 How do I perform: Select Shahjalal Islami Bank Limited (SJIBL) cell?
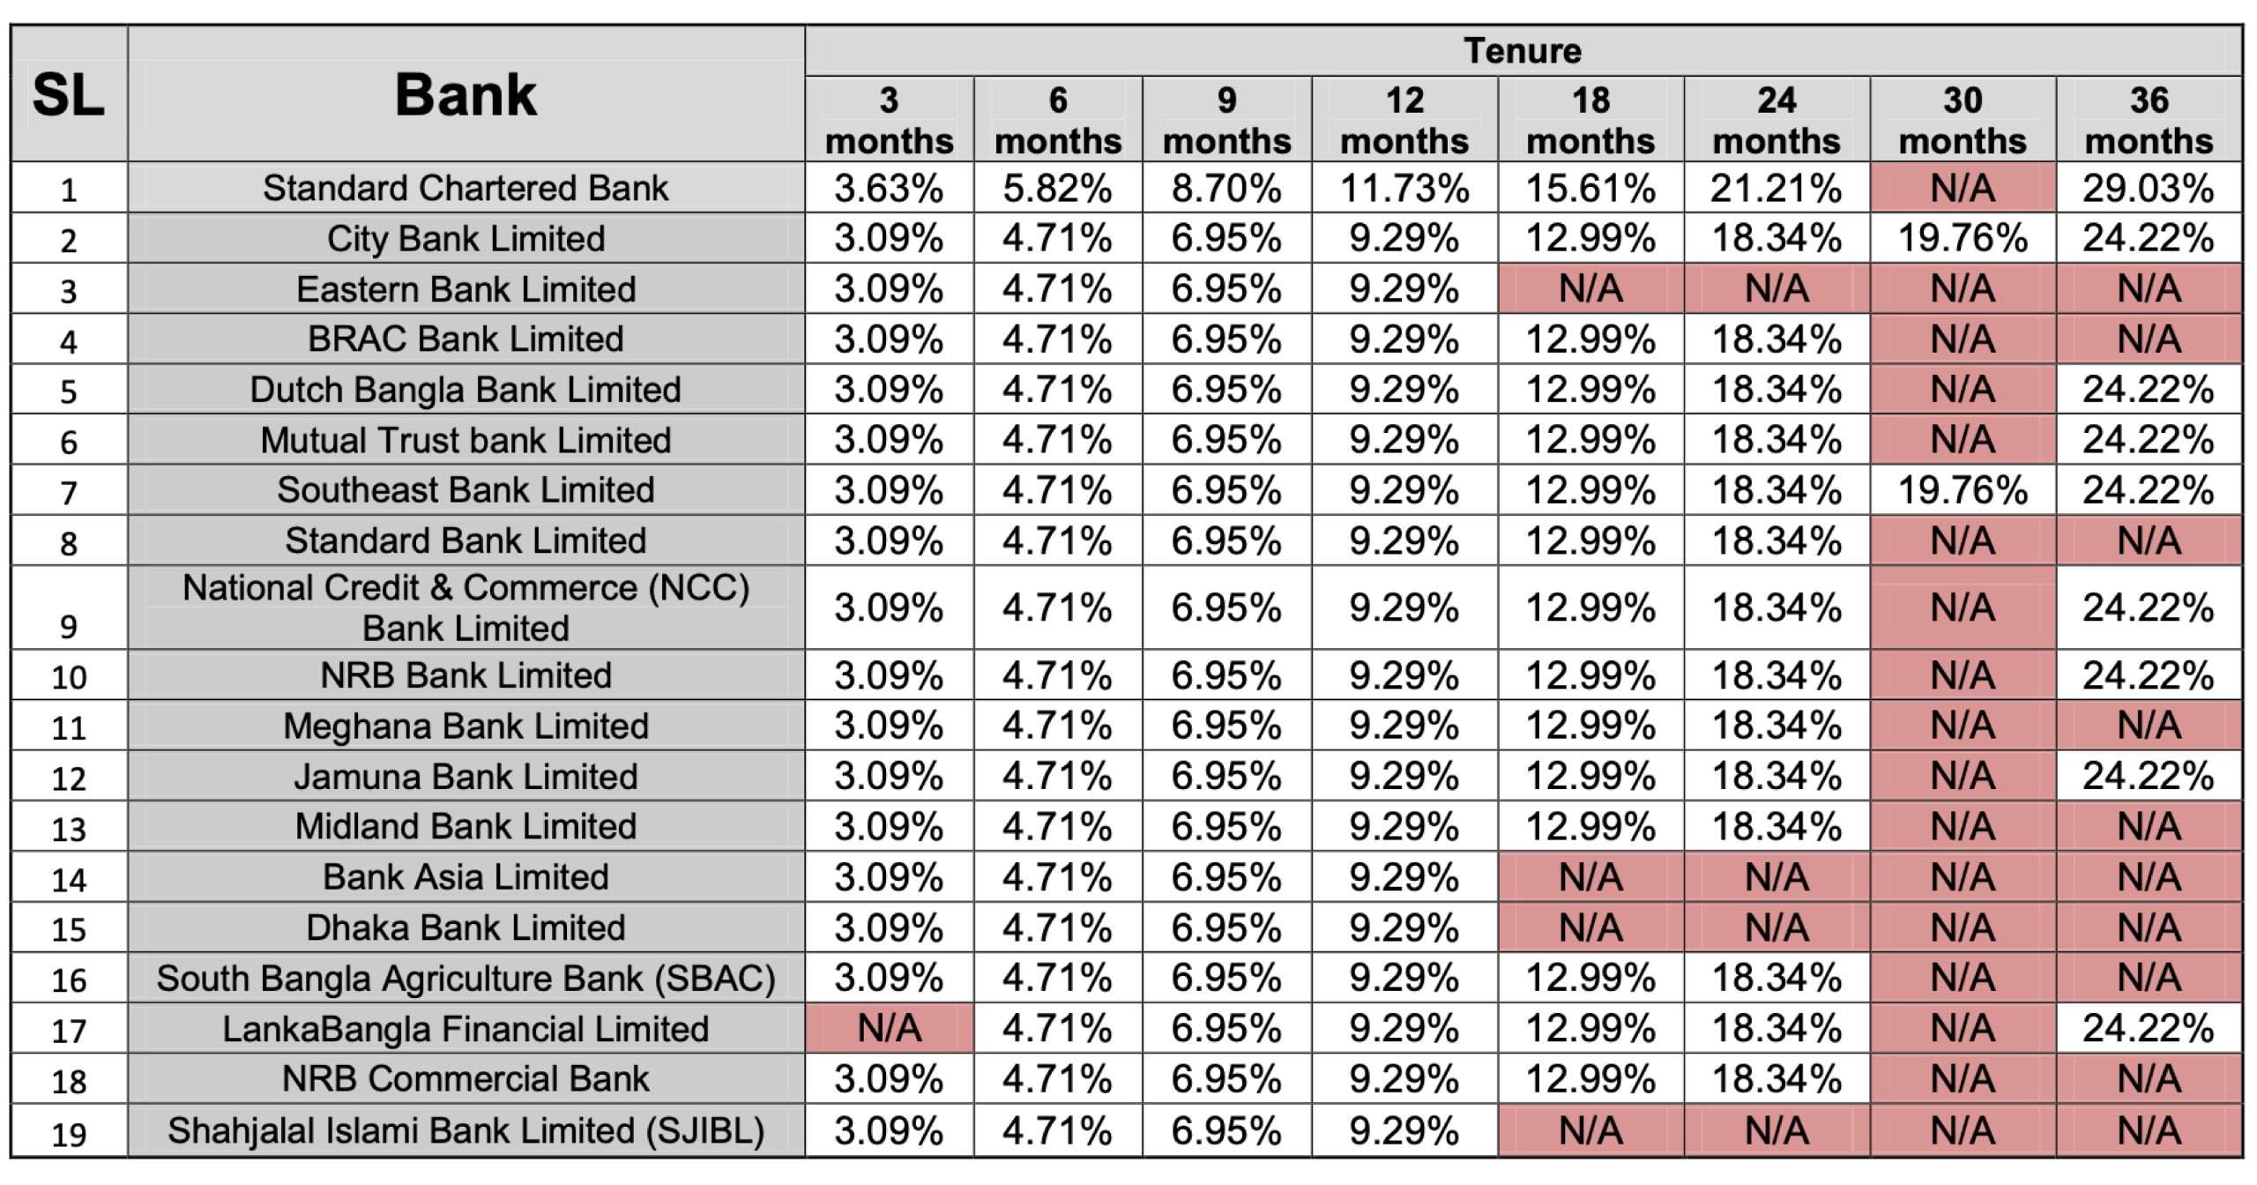466,1130
